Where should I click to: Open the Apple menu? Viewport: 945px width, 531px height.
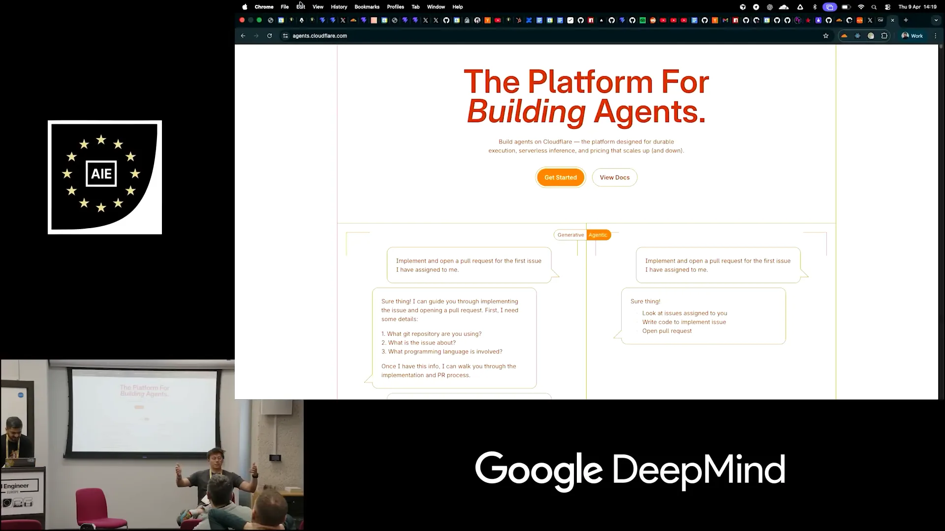[245, 7]
